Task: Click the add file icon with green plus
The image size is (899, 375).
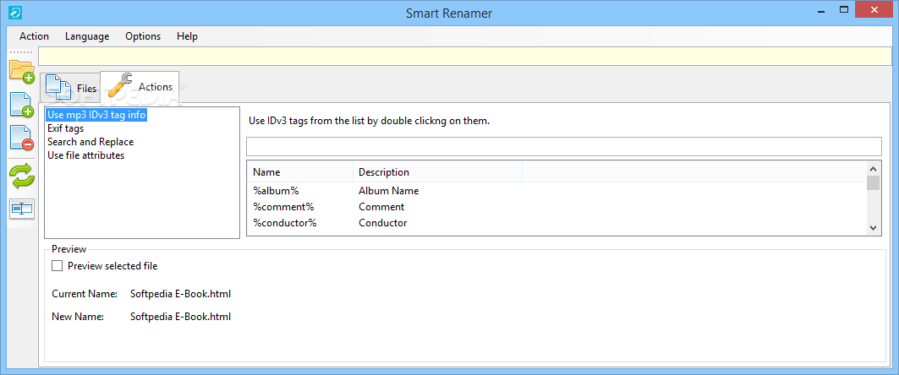Action: [x=22, y=106]
